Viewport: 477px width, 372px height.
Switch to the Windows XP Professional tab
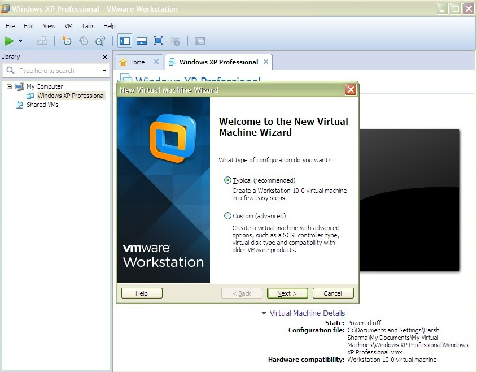(x=218, y=62)
